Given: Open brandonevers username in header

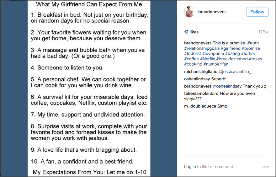Looking at the screenshot, I should [212, 12].
